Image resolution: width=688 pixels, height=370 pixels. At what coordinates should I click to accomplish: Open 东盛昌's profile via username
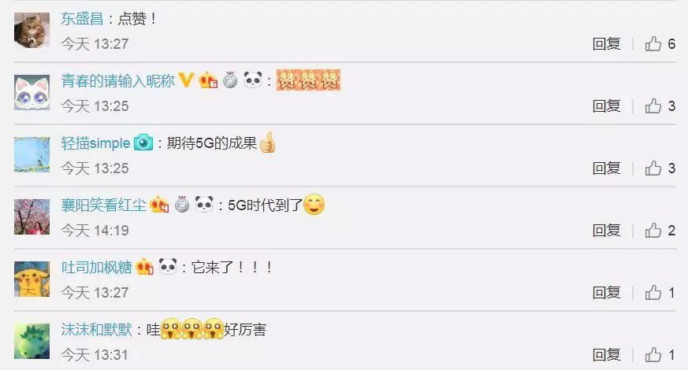coord(82,18)
